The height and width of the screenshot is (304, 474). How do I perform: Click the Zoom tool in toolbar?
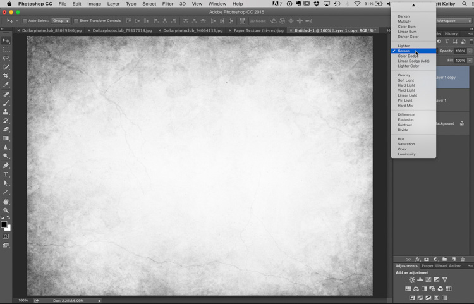point(6,210)
